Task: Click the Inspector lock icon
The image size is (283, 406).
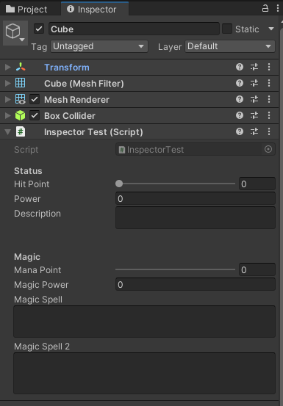Action: (265, 9)
